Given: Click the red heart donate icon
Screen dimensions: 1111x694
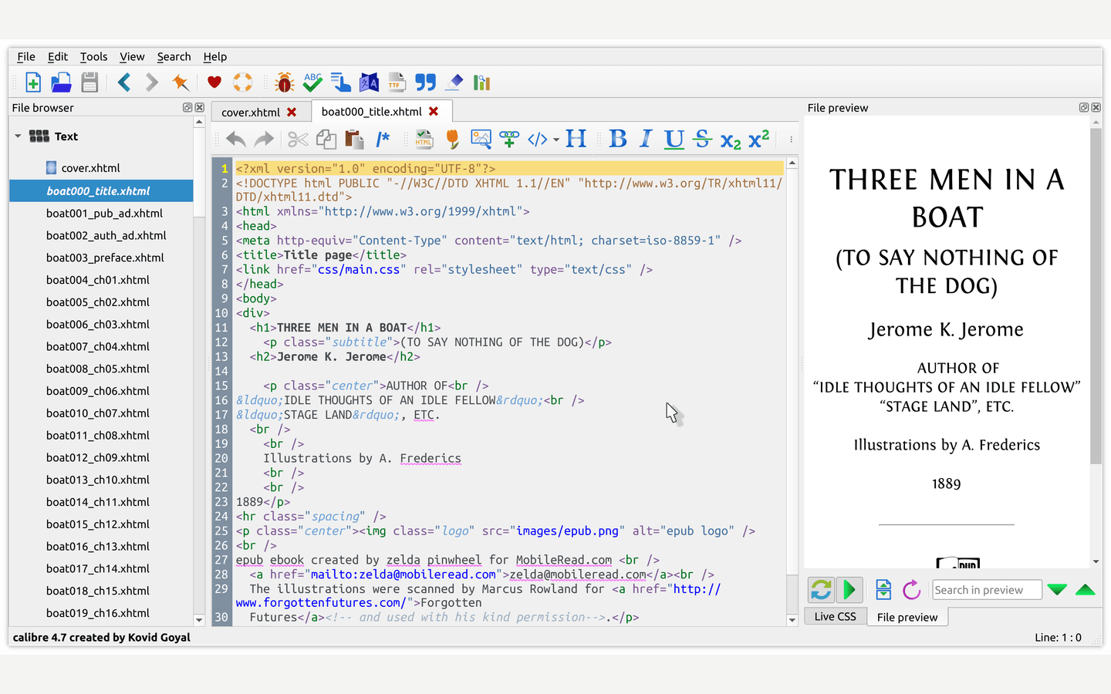Looking at the screenshot, I should pyautogui.click(x=214, y=83).
